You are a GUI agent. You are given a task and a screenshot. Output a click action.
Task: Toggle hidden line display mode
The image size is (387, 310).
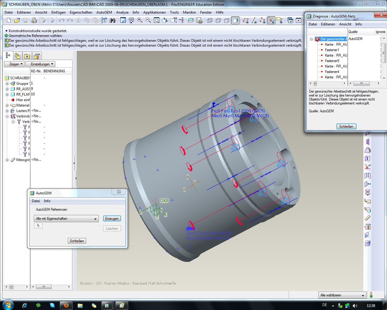218,20
